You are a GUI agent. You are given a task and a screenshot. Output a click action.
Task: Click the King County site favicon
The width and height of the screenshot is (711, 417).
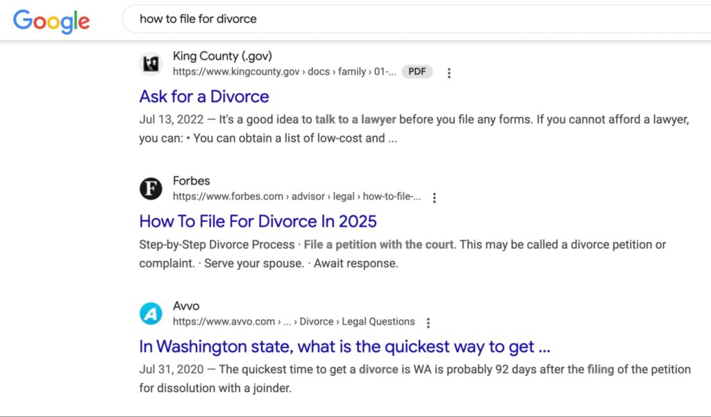coord(151,63)
